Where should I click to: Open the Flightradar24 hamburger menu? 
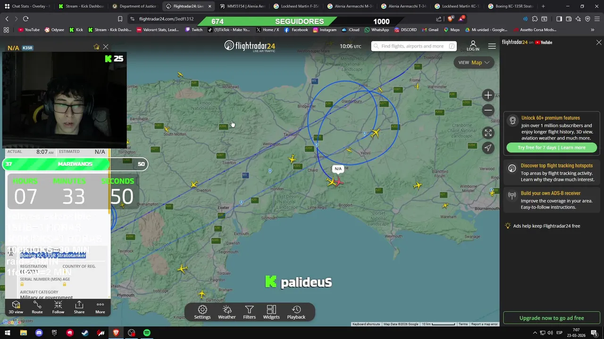pyautogui.click(x=492, y=46)
